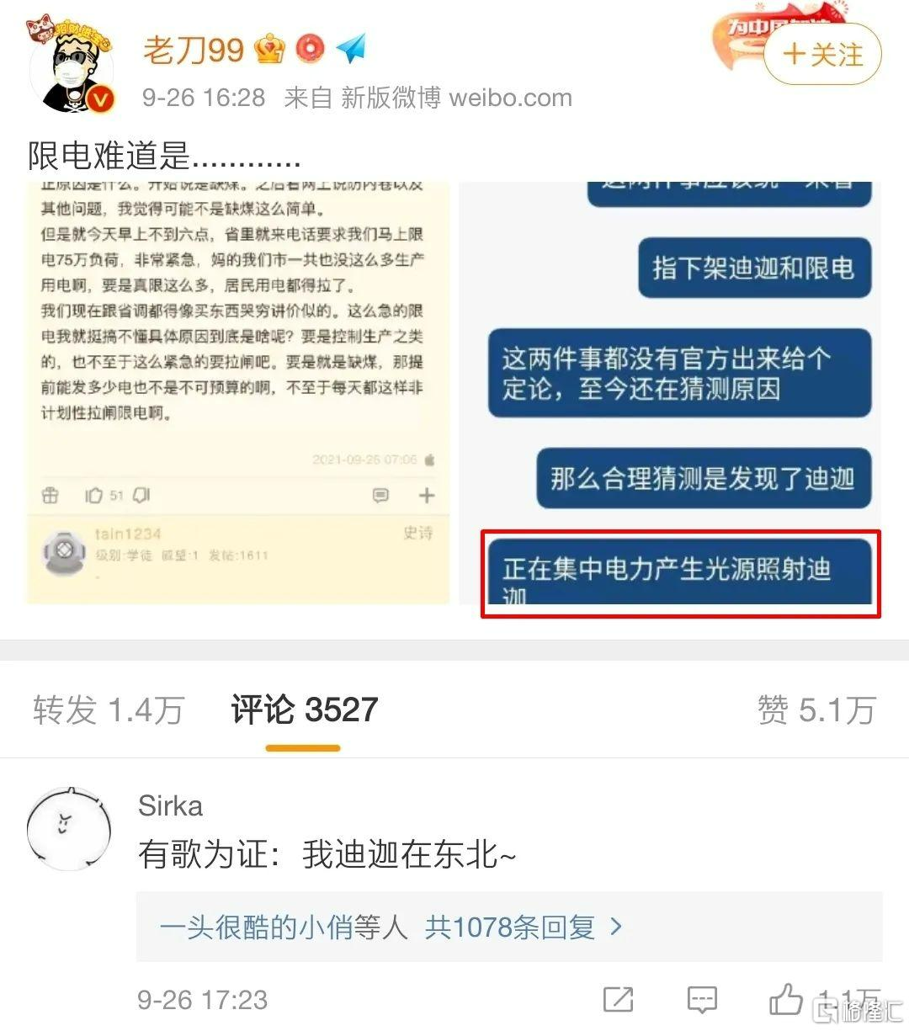
Task: Tap the paper plane badge icon
Action: [350, 48]
